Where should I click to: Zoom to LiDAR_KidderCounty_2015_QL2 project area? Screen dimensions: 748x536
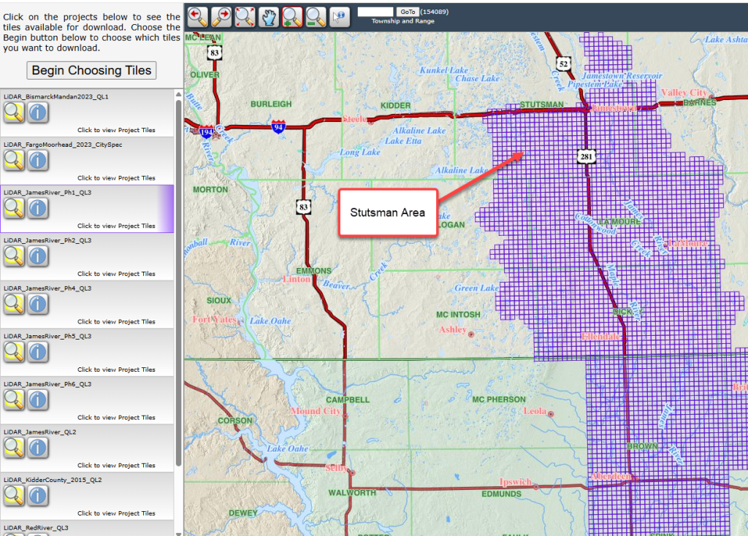(x=14, y=496)
